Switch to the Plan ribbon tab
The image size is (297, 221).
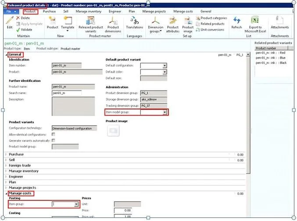tap(132, 11)
